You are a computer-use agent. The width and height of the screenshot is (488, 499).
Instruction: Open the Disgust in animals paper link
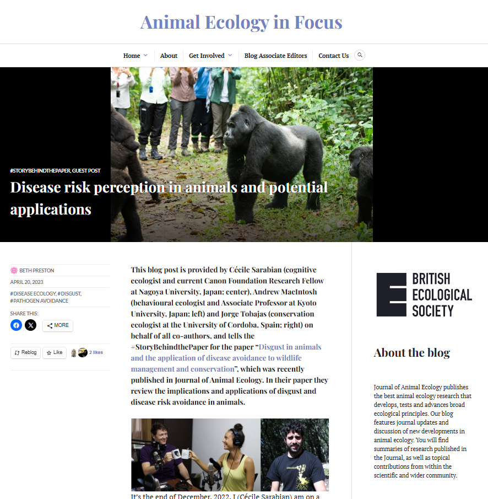(226, 358)
